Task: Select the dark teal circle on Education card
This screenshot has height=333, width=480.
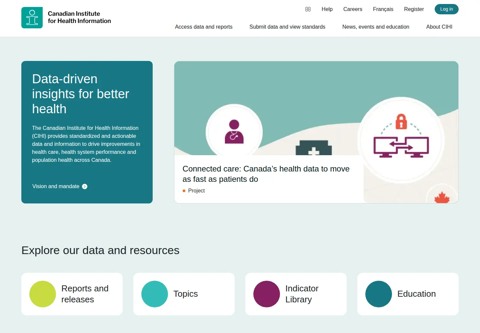Action: pos(379,294)
